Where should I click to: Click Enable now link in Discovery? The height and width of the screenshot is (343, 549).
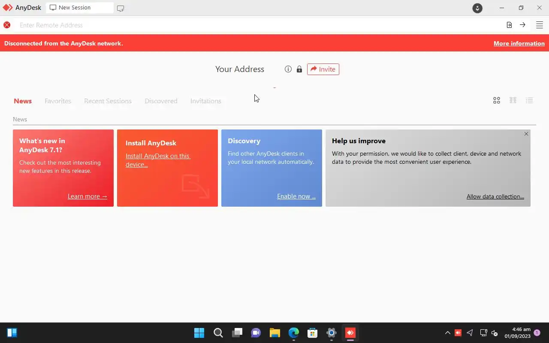pyautogui.click(x=296, y=196)
